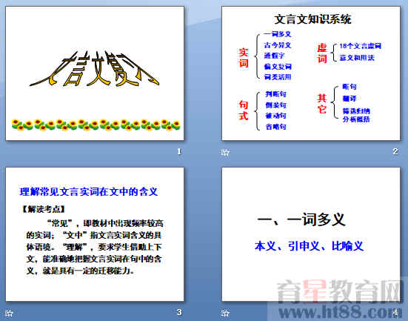408x321 pixels.
Task: Click slide number 2 label
Action: point(395,151)
